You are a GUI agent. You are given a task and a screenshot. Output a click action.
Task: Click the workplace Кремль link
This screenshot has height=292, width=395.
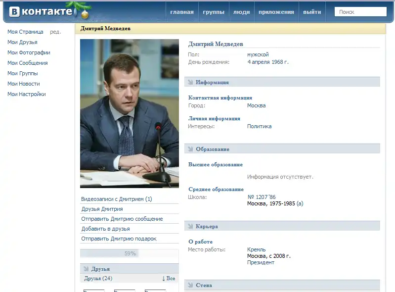256,249
